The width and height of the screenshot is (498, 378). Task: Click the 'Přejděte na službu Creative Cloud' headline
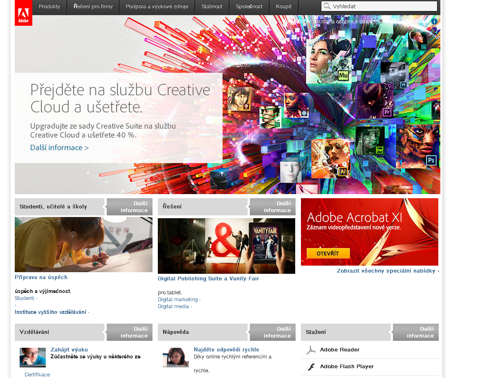click(120, 98)
